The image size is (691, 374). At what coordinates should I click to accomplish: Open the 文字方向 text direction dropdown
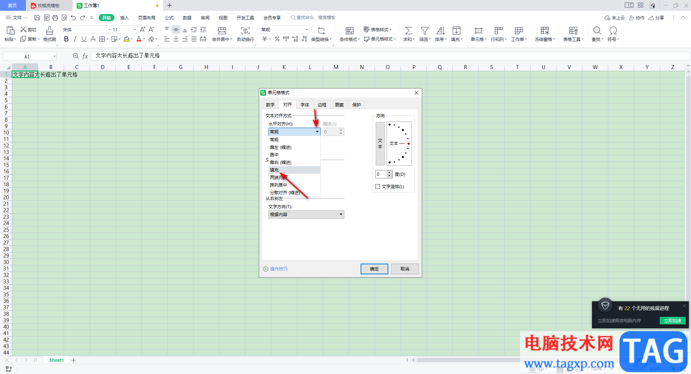tap(306, 214)
